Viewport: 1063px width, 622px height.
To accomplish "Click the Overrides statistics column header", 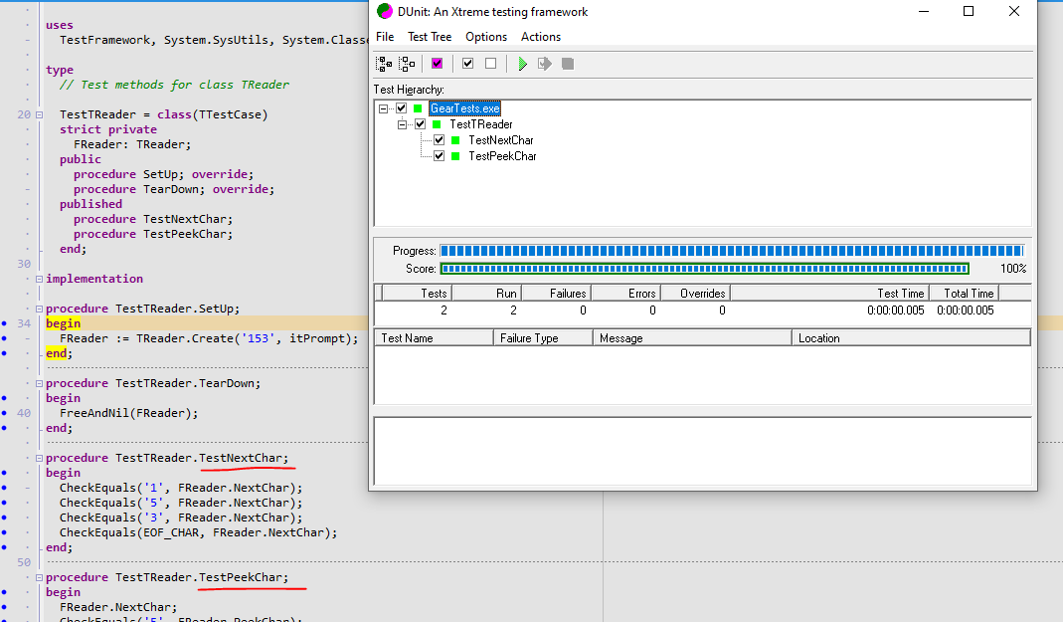I will tap(695, 293).
